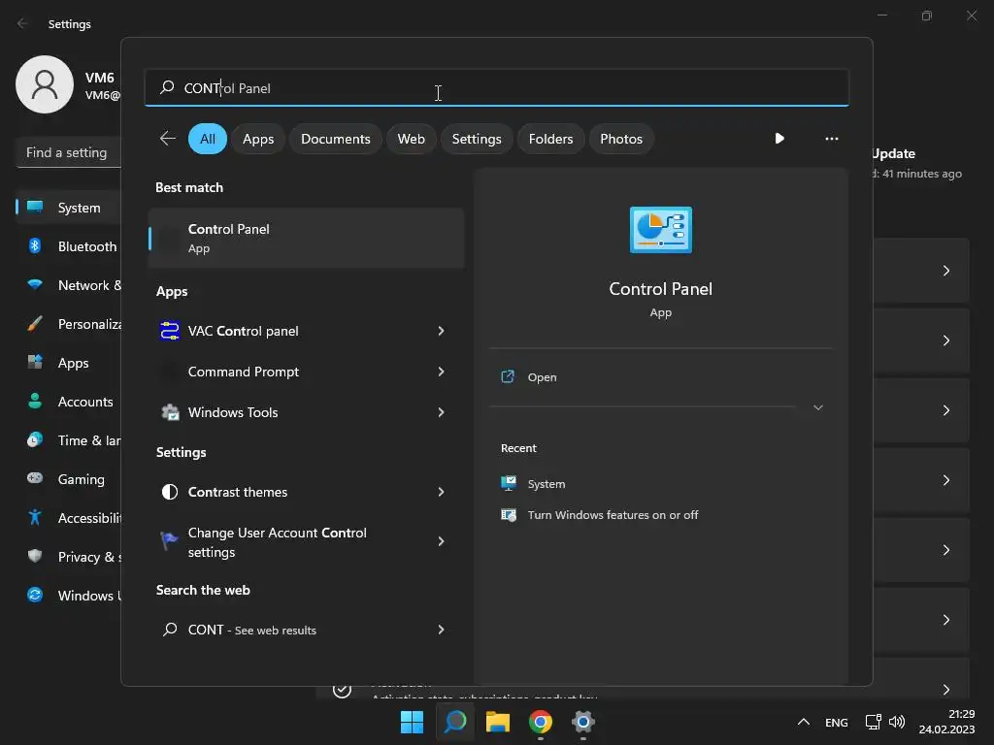Click the Settings window back arrow

(x=22, y=23)
